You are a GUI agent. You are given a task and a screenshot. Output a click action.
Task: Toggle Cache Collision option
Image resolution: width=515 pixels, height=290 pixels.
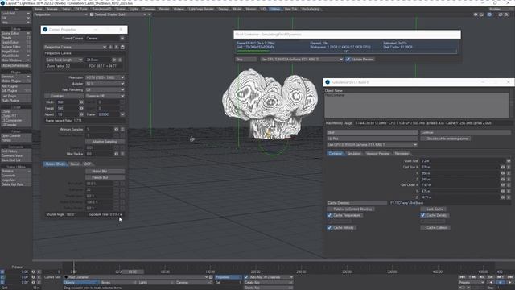[x=435, y=227]
